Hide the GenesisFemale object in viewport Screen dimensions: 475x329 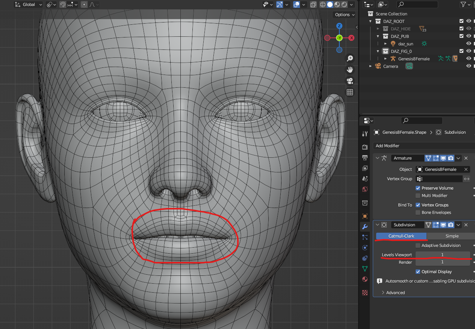tap(468, 58)
